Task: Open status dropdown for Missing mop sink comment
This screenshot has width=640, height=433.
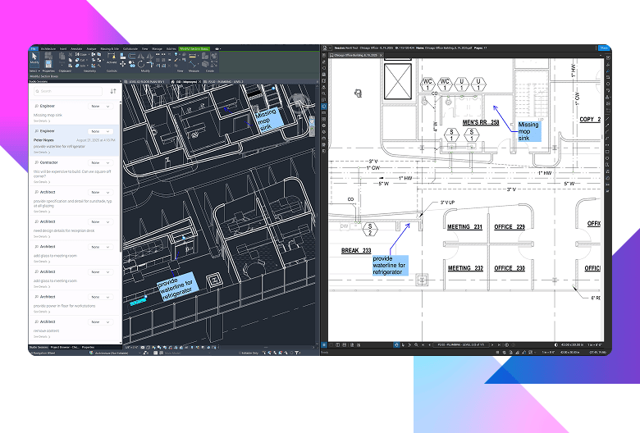Action: [x=98, y=107]
